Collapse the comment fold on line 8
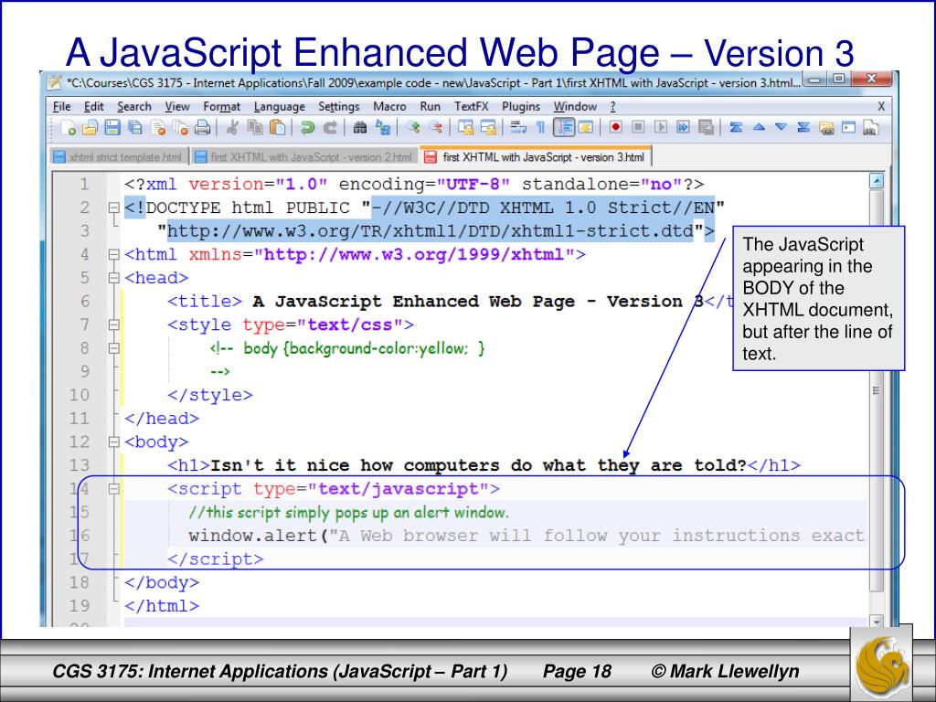 pyautogui.click(x=114, y=348)
